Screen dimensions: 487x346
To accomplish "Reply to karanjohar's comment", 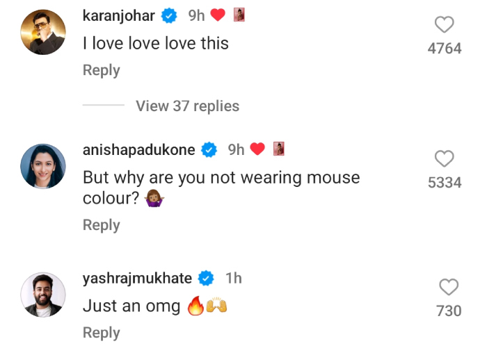I will pyautogui.click(x=101, y=70).
